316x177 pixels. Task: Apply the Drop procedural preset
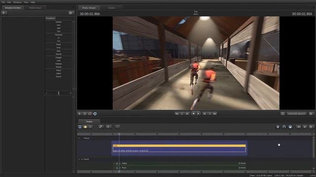point(58,48)
